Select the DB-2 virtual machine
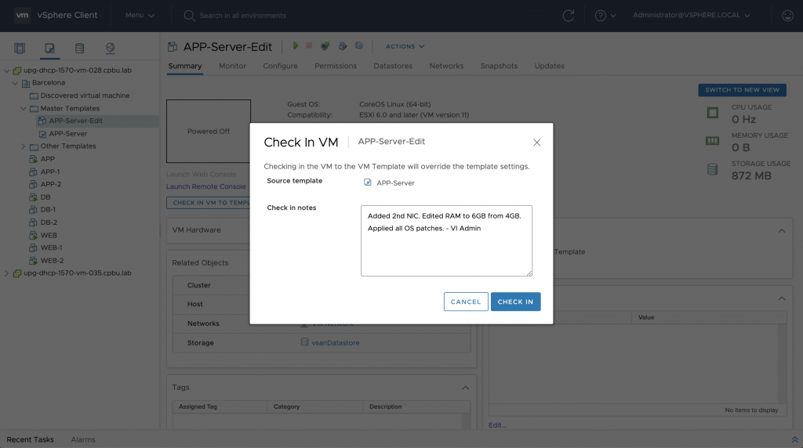 48,222
